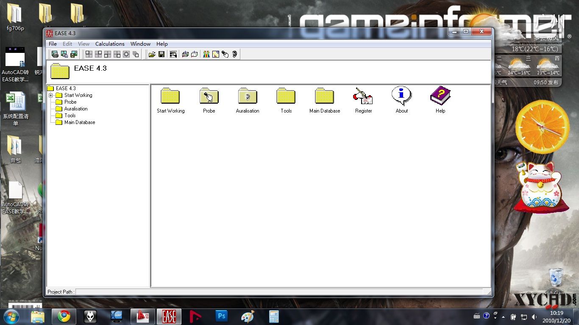Open a project with the open-folder icon
Image resolution: width=579 pixels, height=325 pixels.
point(152,54)
